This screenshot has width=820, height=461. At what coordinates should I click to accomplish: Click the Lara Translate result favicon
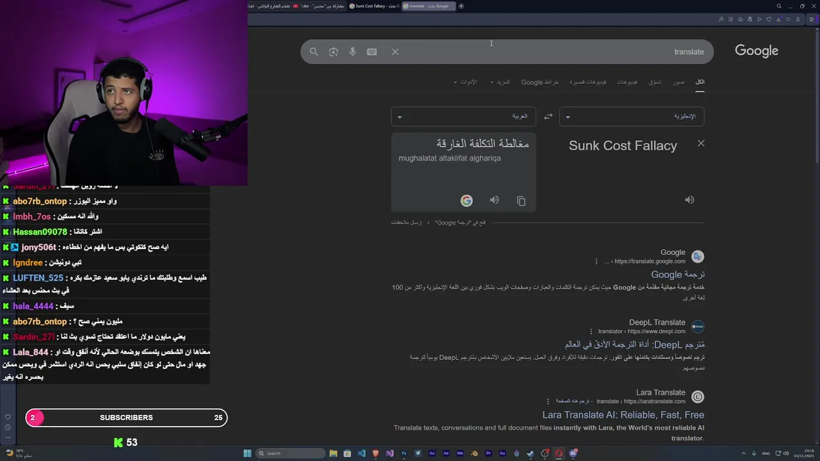(x=698, y=397)
